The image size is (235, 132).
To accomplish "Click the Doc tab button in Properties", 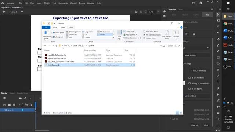I will 207,15.
